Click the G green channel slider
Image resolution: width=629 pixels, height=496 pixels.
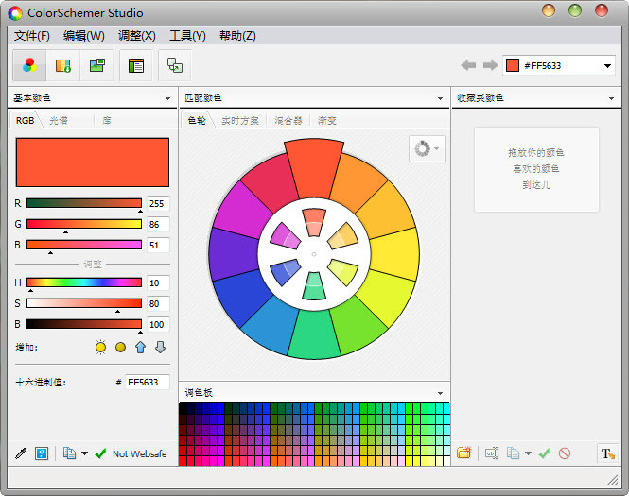(84, 224)
